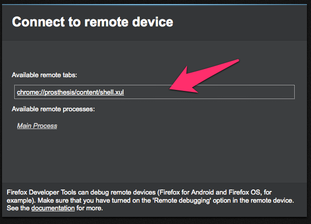
Task: Click the 'Firefox OS' footer text
Action: pyautogui.click(x=244, y=193)
